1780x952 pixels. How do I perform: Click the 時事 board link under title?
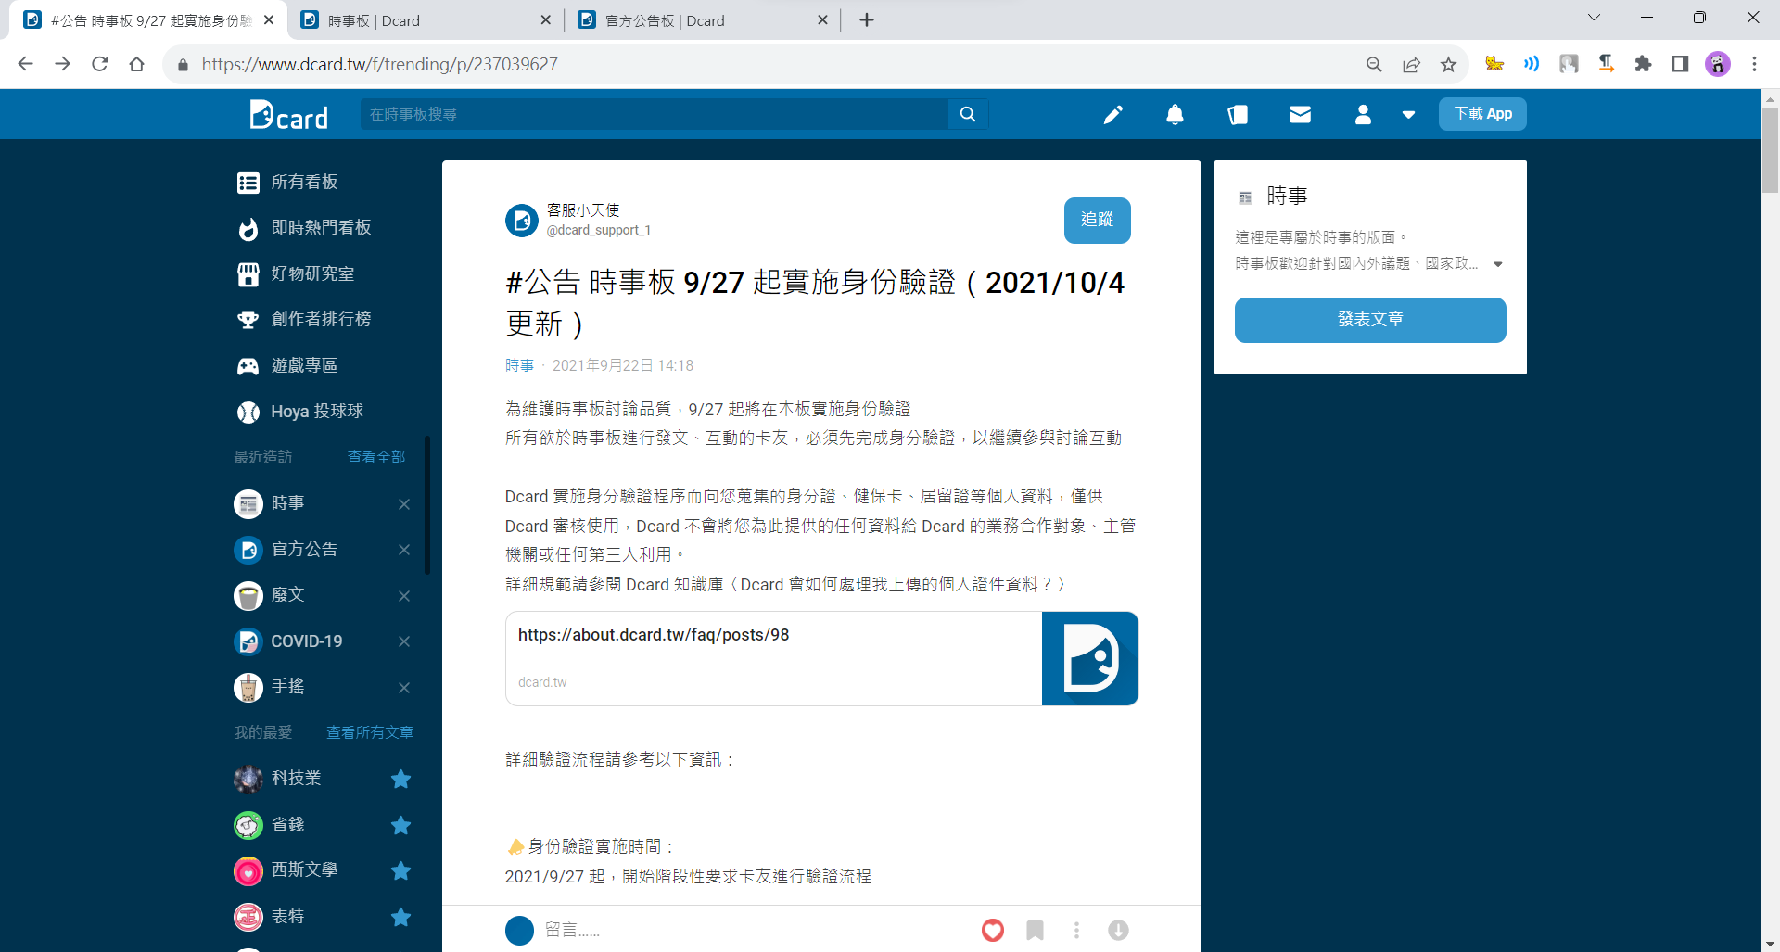click(519, 365)
